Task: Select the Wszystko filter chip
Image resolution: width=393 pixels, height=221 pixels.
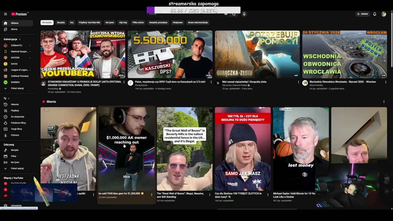Action: [x=47, y=22]
